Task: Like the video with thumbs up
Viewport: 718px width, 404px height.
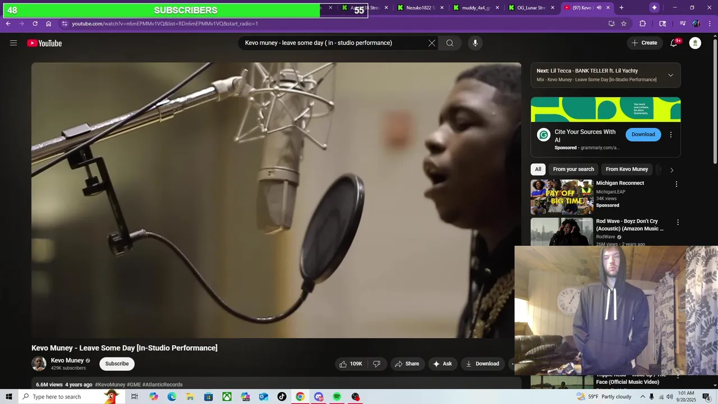Action: (x=351, y=364)
